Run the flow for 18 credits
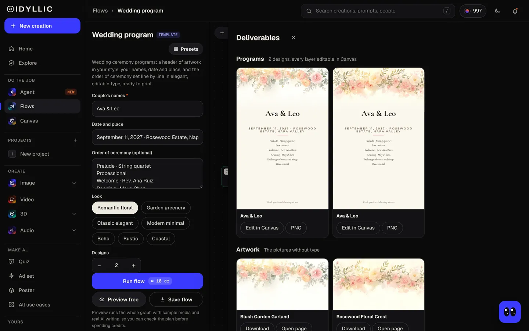Image resolution: width=529 pixels, height=331 pixels. point(147,281)
